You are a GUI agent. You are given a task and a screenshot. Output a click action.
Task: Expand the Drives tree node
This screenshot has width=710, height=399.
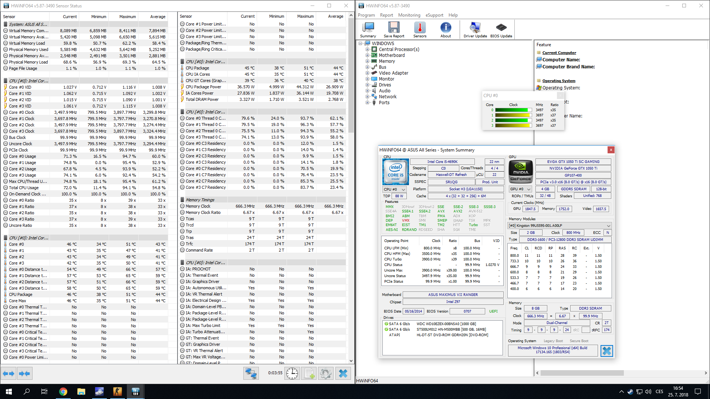coord(368,85)
